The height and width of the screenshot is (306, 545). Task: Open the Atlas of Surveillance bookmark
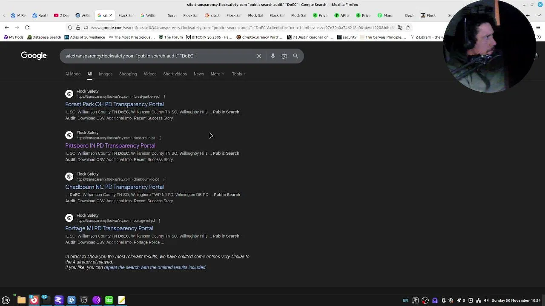(85, 37)
